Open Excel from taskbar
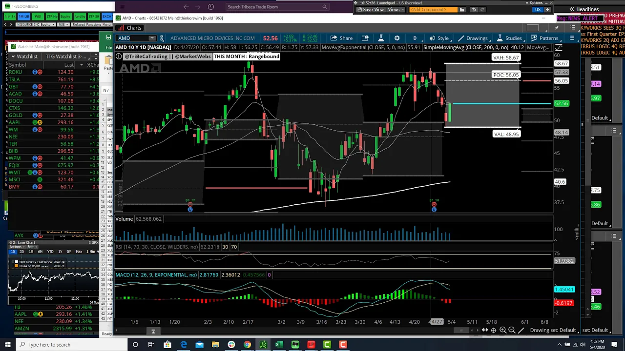 pyautogui.click(x=279, y=345)
